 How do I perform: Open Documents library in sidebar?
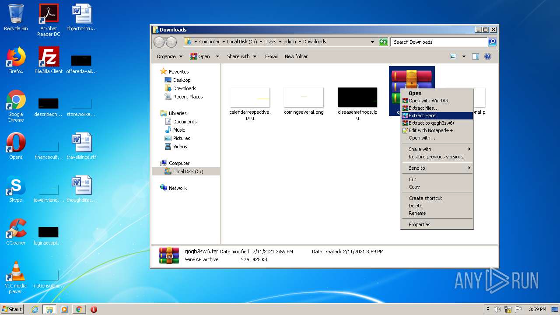[x=181, y=122]
